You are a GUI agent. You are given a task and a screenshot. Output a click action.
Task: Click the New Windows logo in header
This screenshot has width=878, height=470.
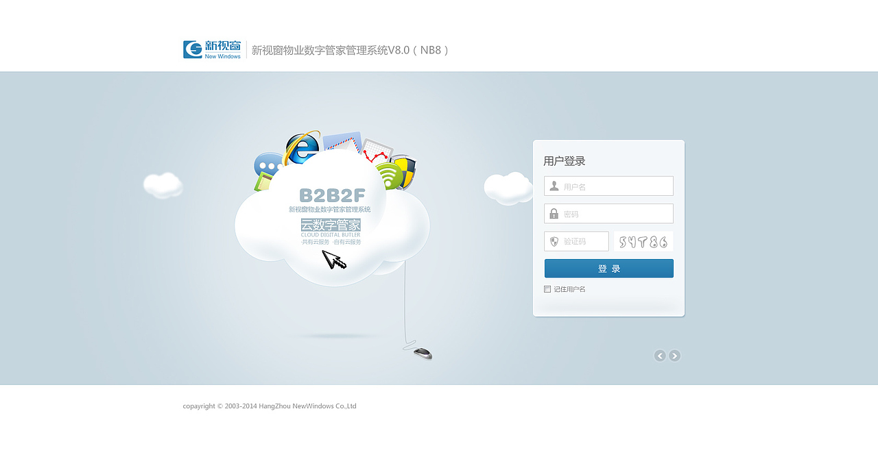(x=212, y=49)
